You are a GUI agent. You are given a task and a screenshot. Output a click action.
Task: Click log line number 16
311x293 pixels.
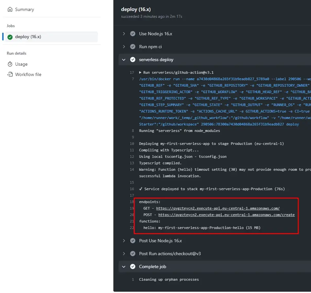click(x=132, y=189)
